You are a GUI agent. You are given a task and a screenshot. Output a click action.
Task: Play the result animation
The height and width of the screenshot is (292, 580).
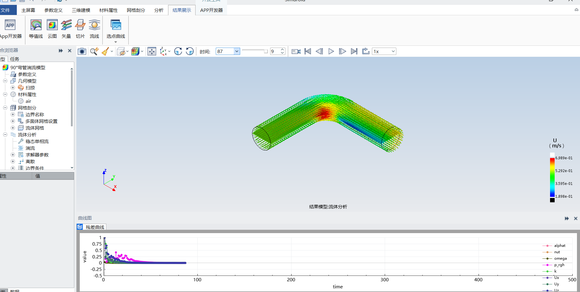point(331,51)
